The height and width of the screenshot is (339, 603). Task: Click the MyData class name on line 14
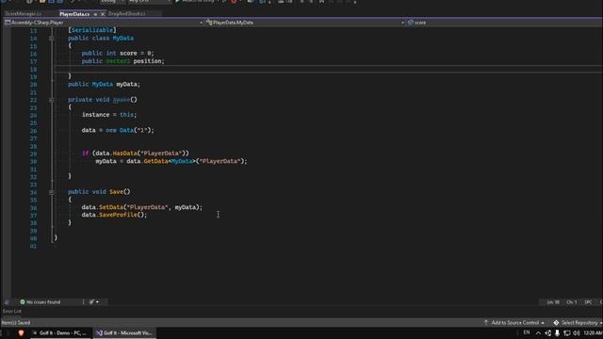point(123,38)
